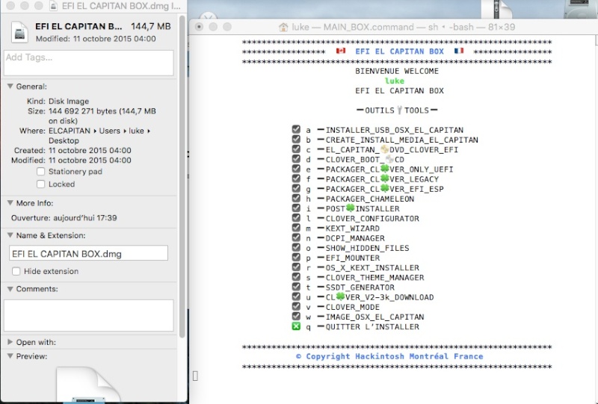Click the file name field EFI EL CAPITAN BOX.dmg
This screenshot has width=598, height=404.
[x=88, y=253]
